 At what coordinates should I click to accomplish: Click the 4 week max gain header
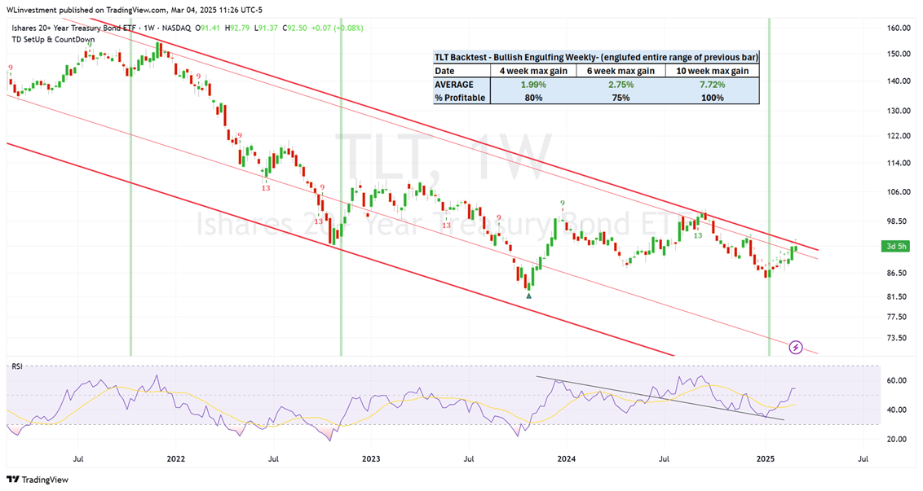click(x=533, y=71)
